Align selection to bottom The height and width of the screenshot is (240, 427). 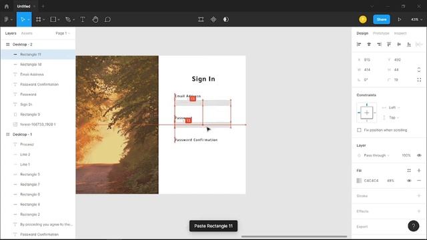coord(409,45)
